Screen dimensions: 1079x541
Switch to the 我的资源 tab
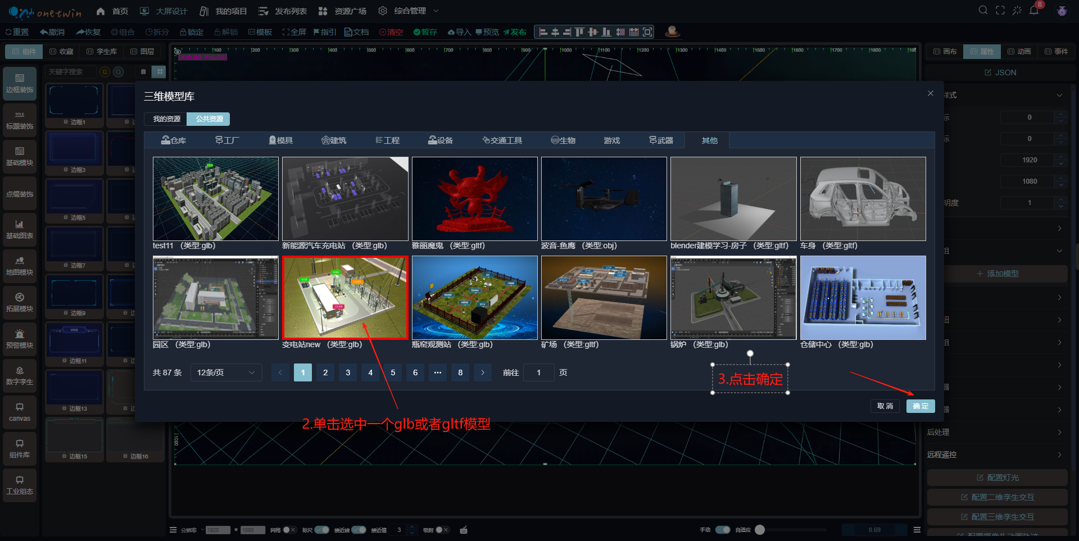(x=166, y=119)
